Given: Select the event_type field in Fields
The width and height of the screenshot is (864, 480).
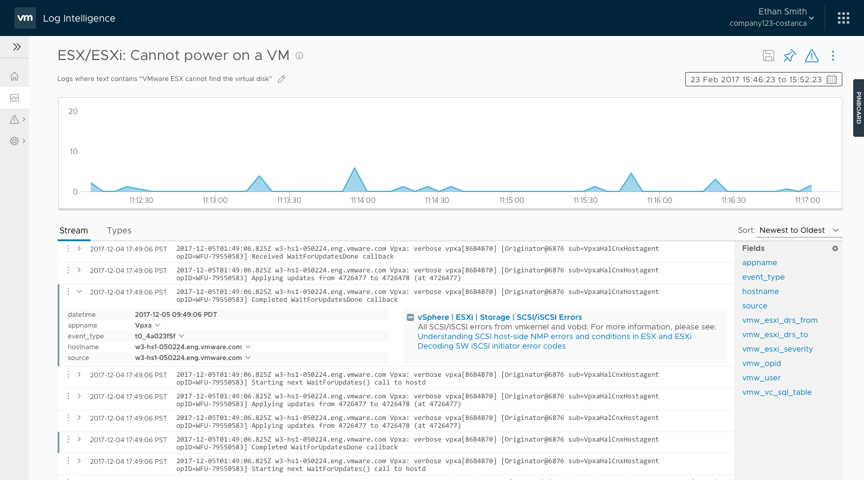Looking at the screenshot, I should [763, 277].
